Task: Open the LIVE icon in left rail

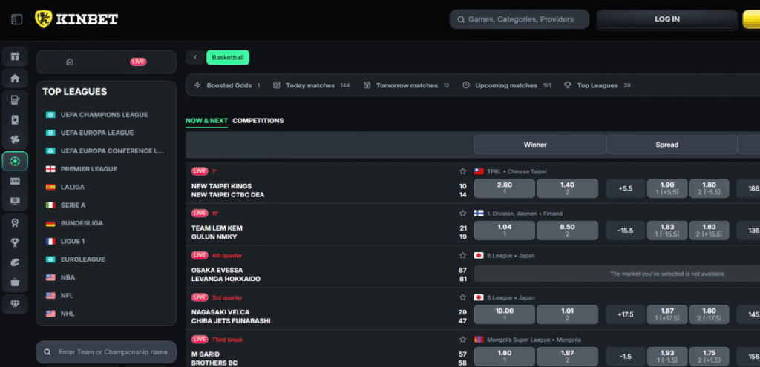Action: pos(15,181)
